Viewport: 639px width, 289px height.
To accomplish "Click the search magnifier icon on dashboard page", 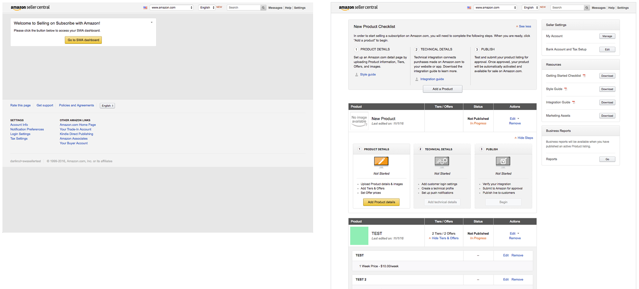I will pos(587,8).
